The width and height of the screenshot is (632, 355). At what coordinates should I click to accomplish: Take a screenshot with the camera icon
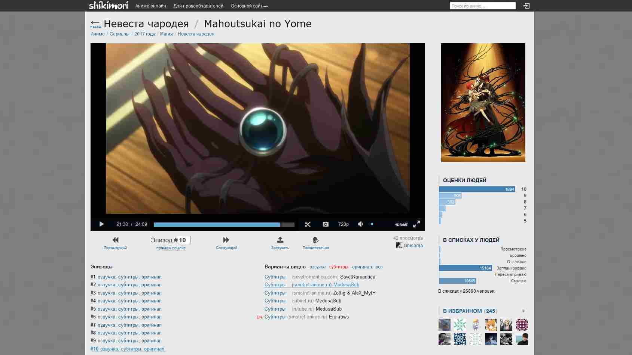pos(326,224)
